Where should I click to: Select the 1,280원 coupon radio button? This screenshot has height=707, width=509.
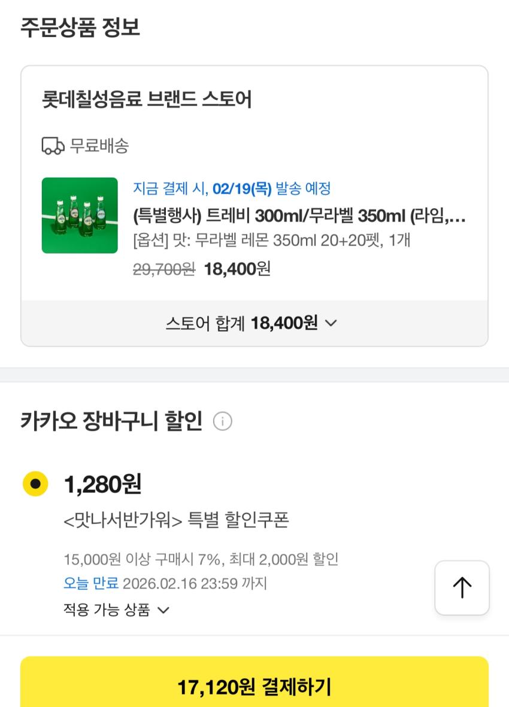tap(35, 484)
